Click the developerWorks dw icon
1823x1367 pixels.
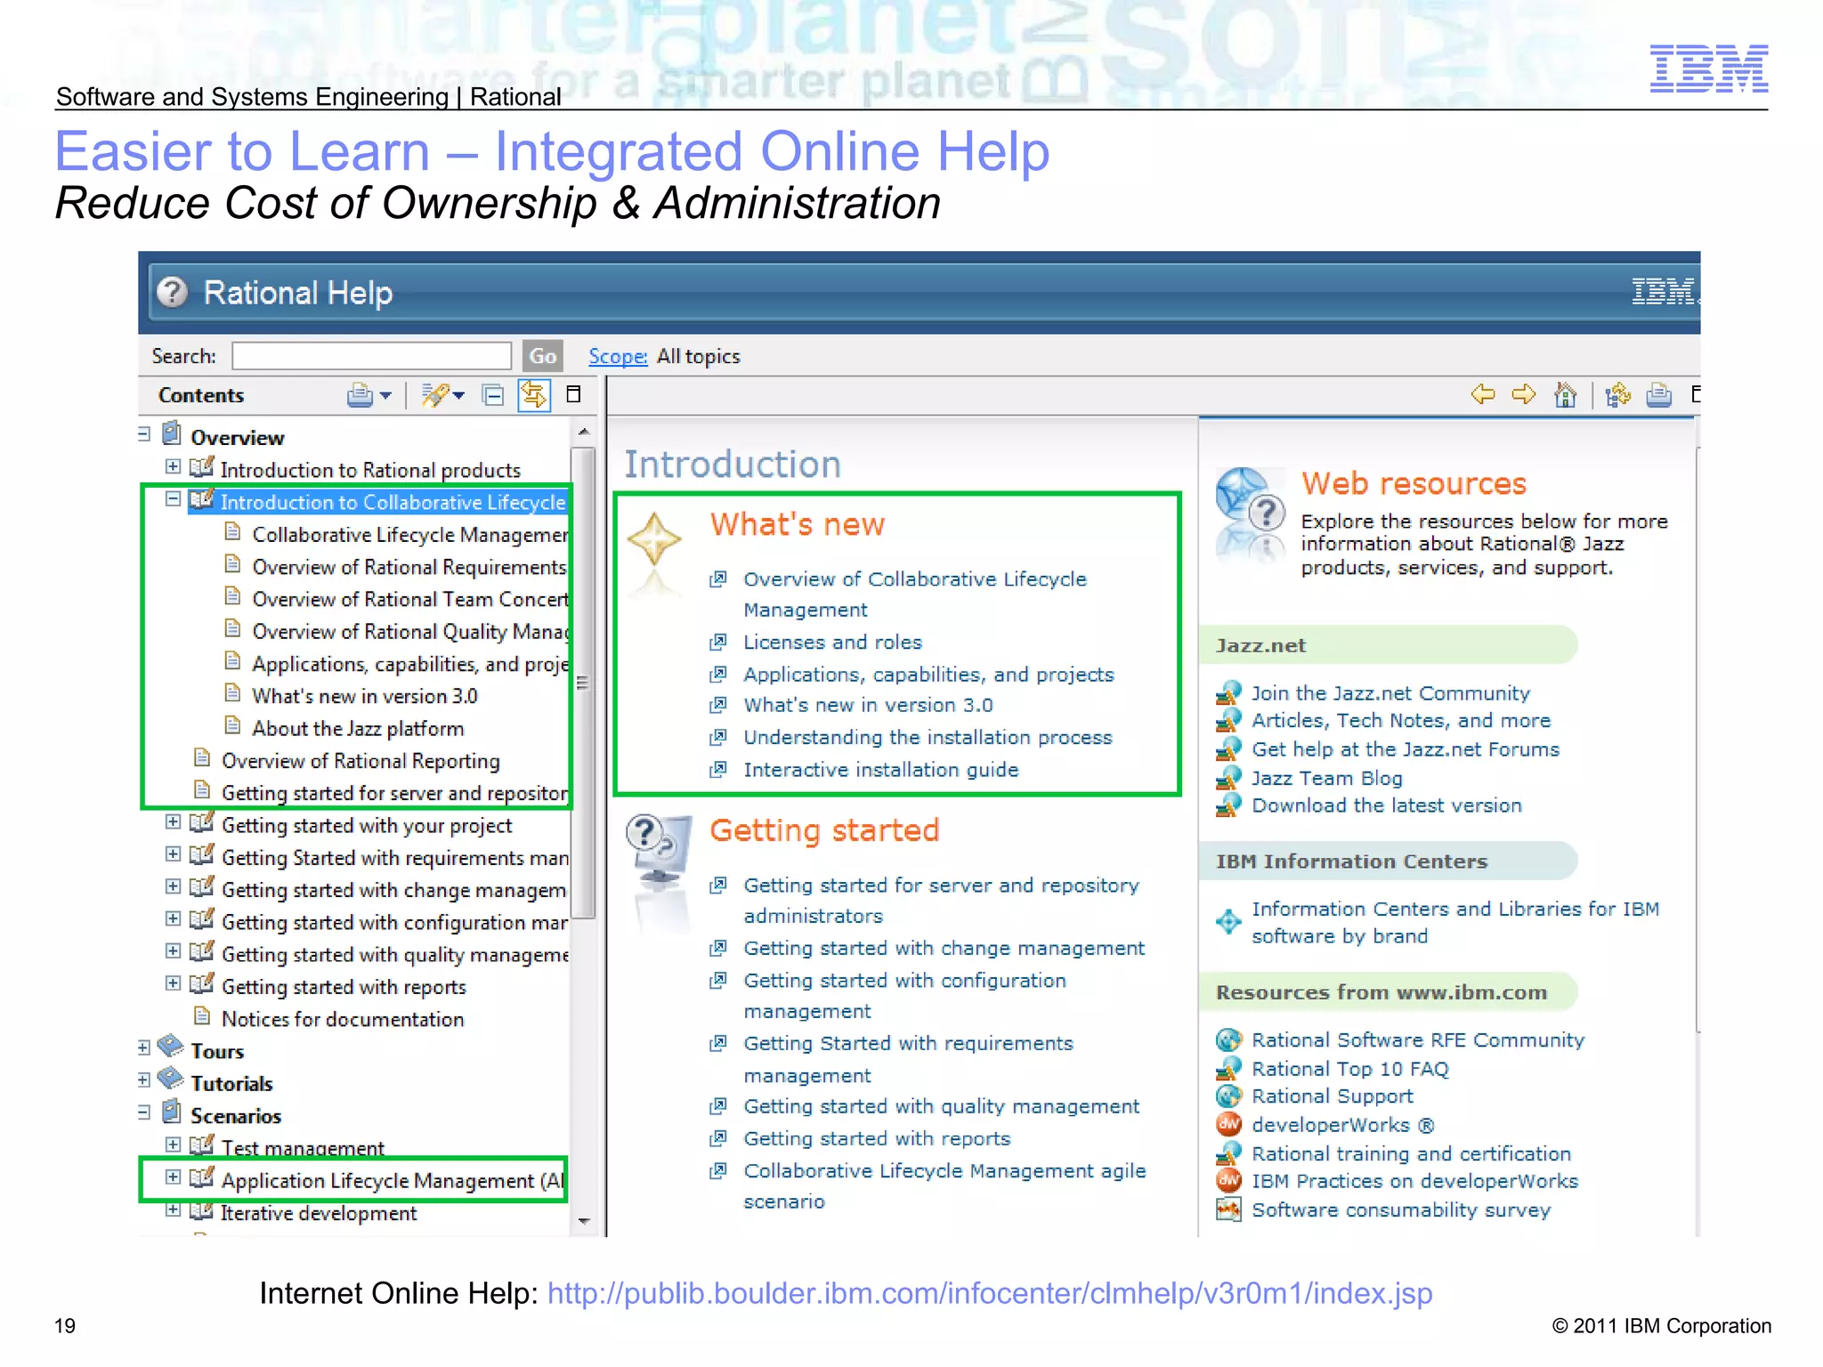click(1228, 1124)
